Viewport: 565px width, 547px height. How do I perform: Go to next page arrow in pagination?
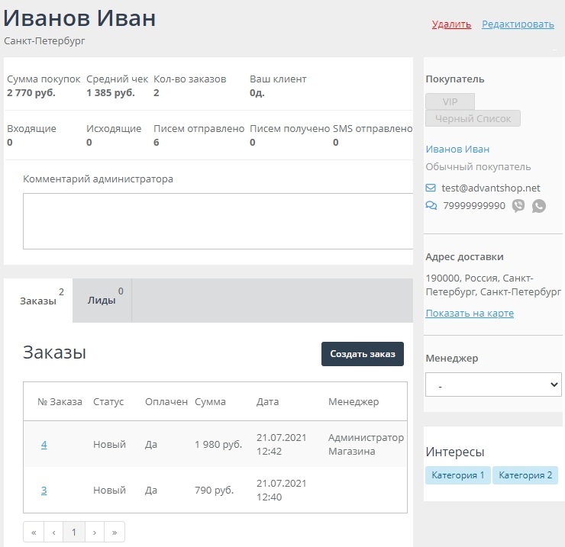pos(94,532)
